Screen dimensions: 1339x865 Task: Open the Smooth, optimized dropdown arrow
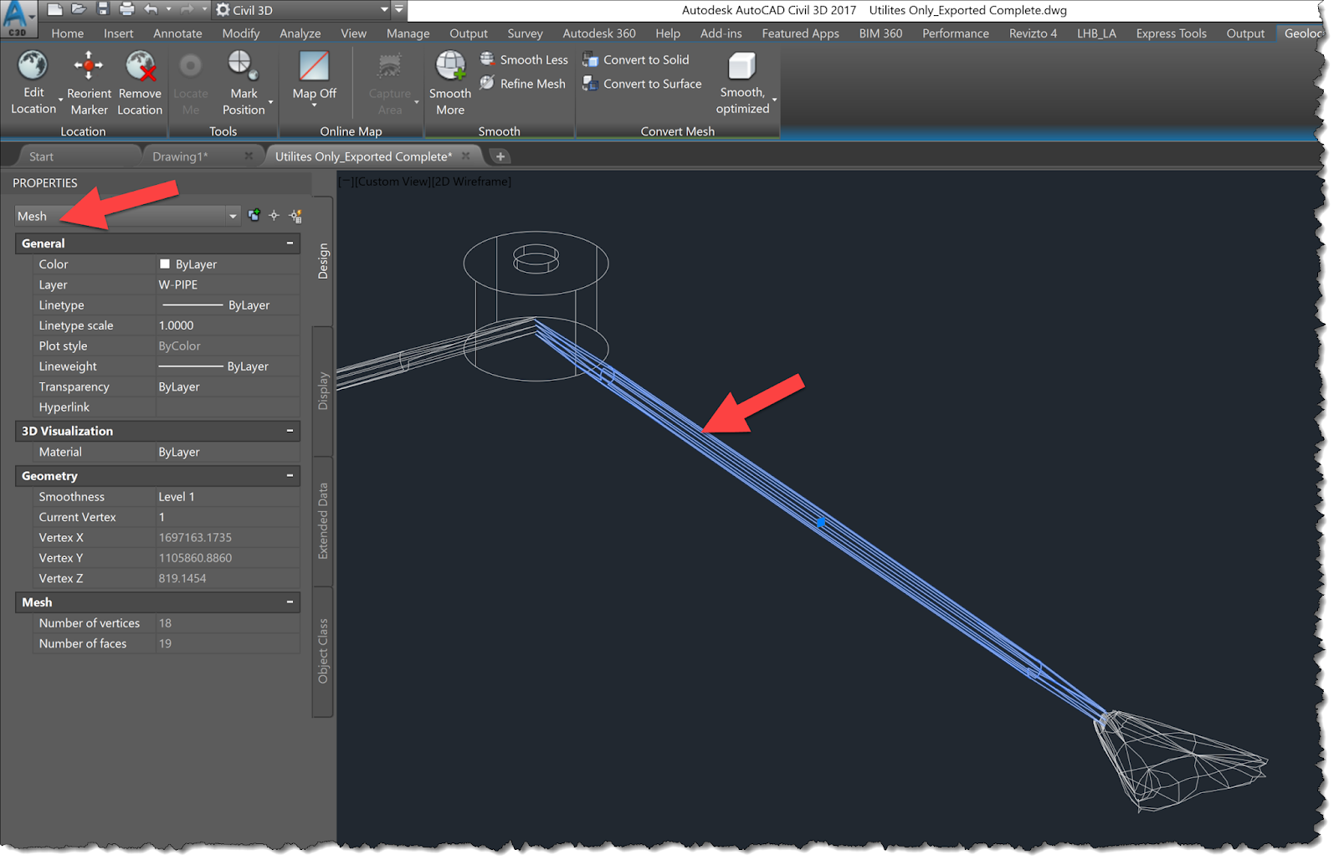click(774, 101)
